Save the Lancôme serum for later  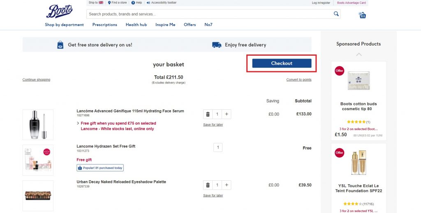[213, 125]
